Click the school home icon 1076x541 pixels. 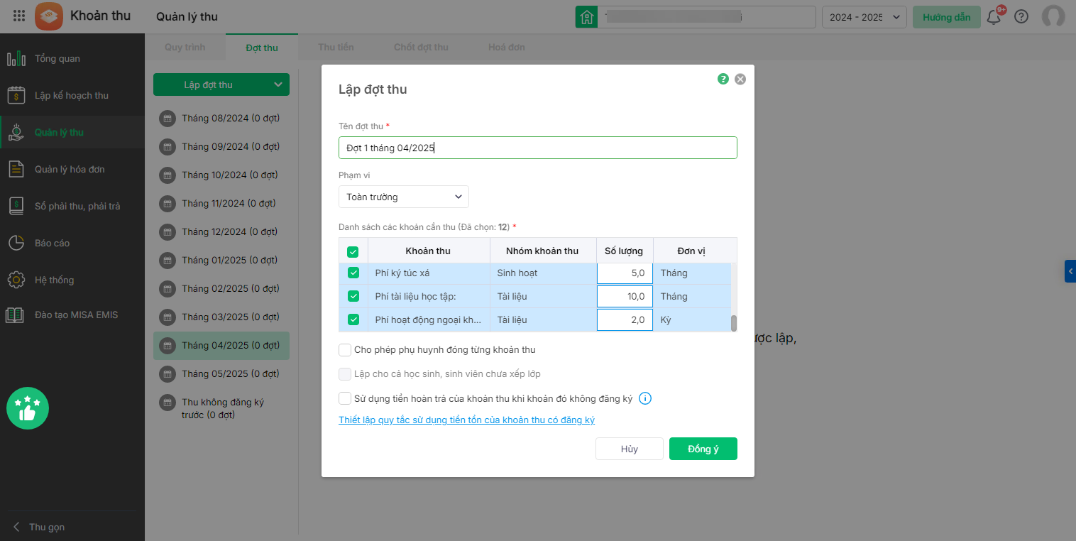point(586,17)
